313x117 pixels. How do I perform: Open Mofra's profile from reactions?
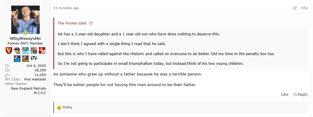click(67, 108)
